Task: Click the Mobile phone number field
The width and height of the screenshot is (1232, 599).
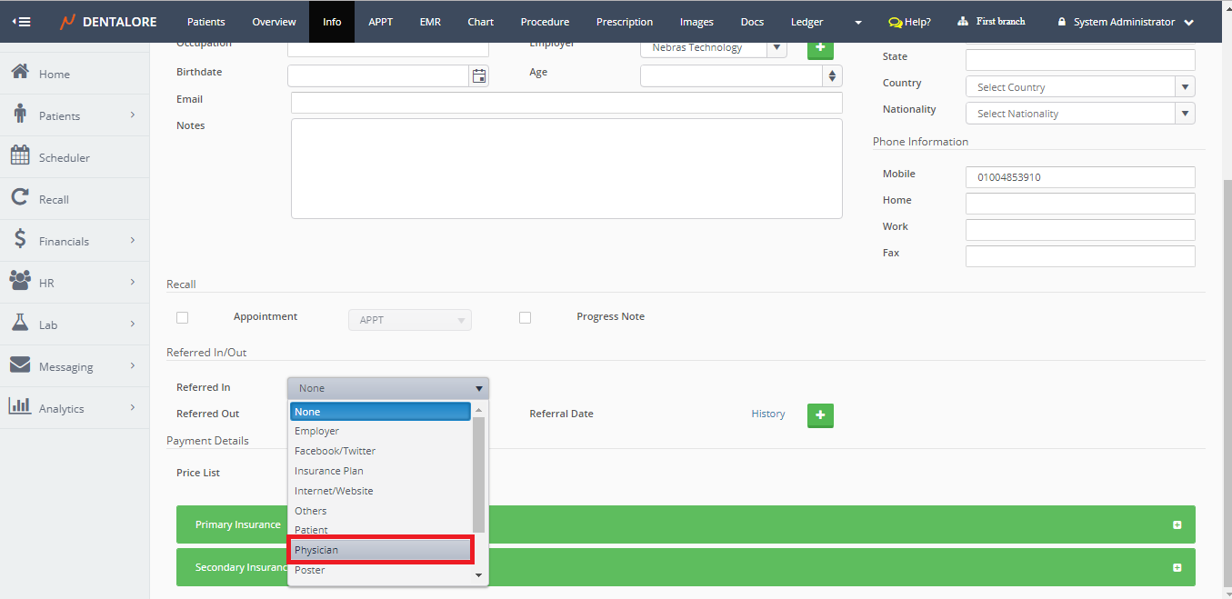Action: pyautogui.click(x=1079, y=177)
